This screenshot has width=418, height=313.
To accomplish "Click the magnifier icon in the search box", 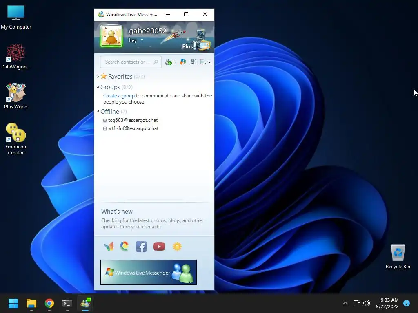I will point(156,62).
